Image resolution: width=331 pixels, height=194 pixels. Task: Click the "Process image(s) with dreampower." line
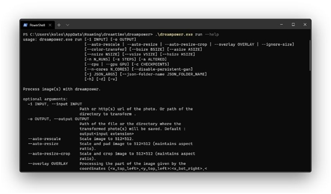click(62, 89)
